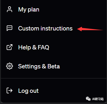Click the gear icon for Settings & Beta
Viewport: 107px width, 104px height.
10,66
